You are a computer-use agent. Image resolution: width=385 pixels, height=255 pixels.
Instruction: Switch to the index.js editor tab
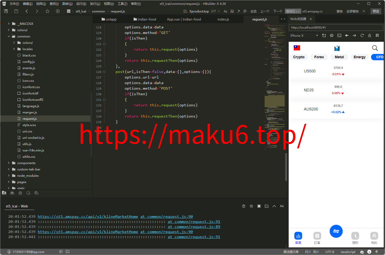pos(223,19)
